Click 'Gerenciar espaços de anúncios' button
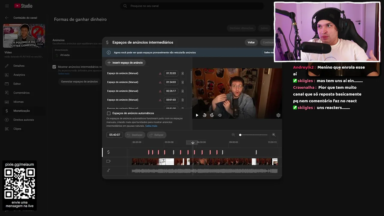384x216 pixels. point(79,82)
